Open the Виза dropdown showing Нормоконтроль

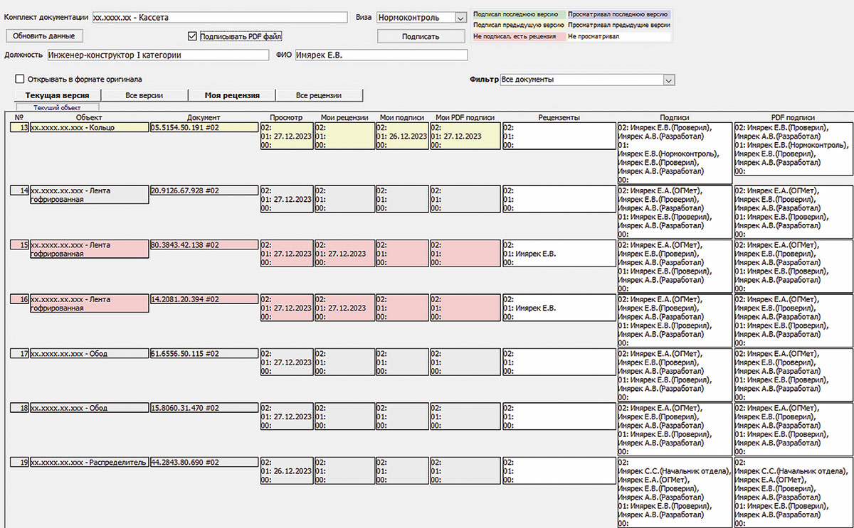click(459, 17)
